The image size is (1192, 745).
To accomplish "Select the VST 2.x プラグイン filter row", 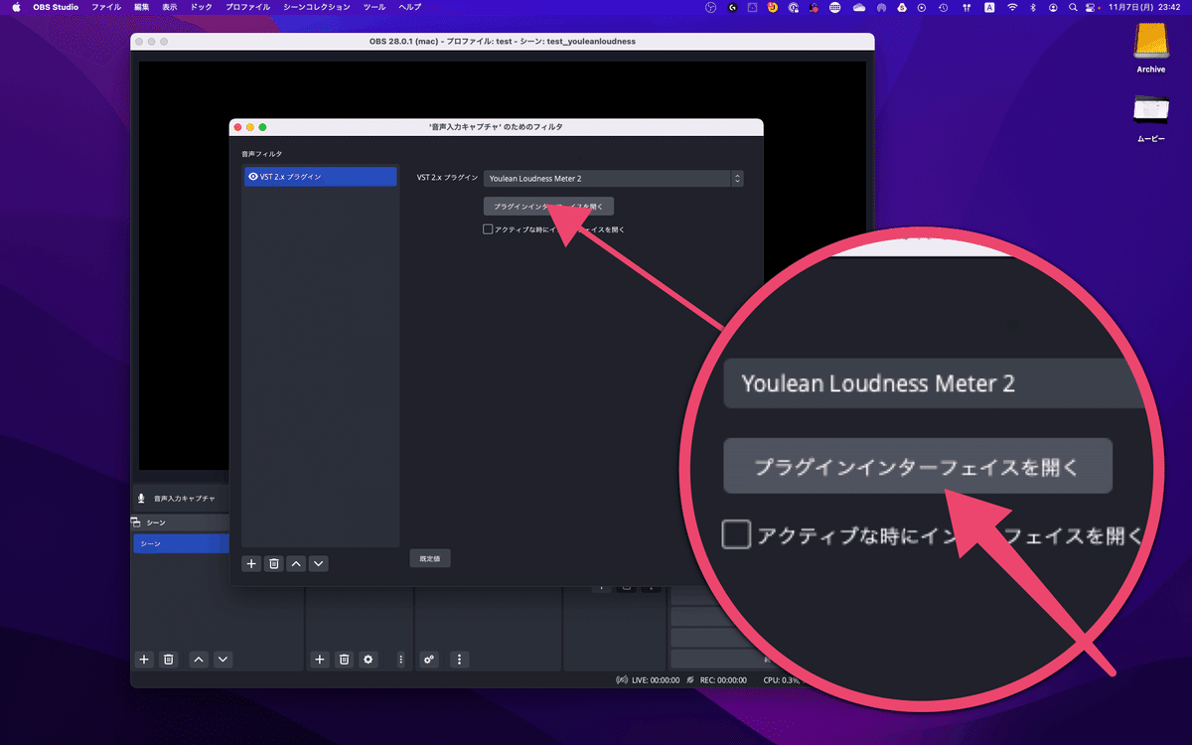I will pyautogui.click(x=320, y=177).
